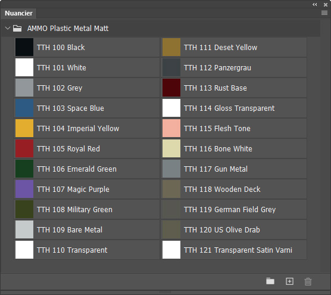Switch to the Nuancier tab

(18, 13)
